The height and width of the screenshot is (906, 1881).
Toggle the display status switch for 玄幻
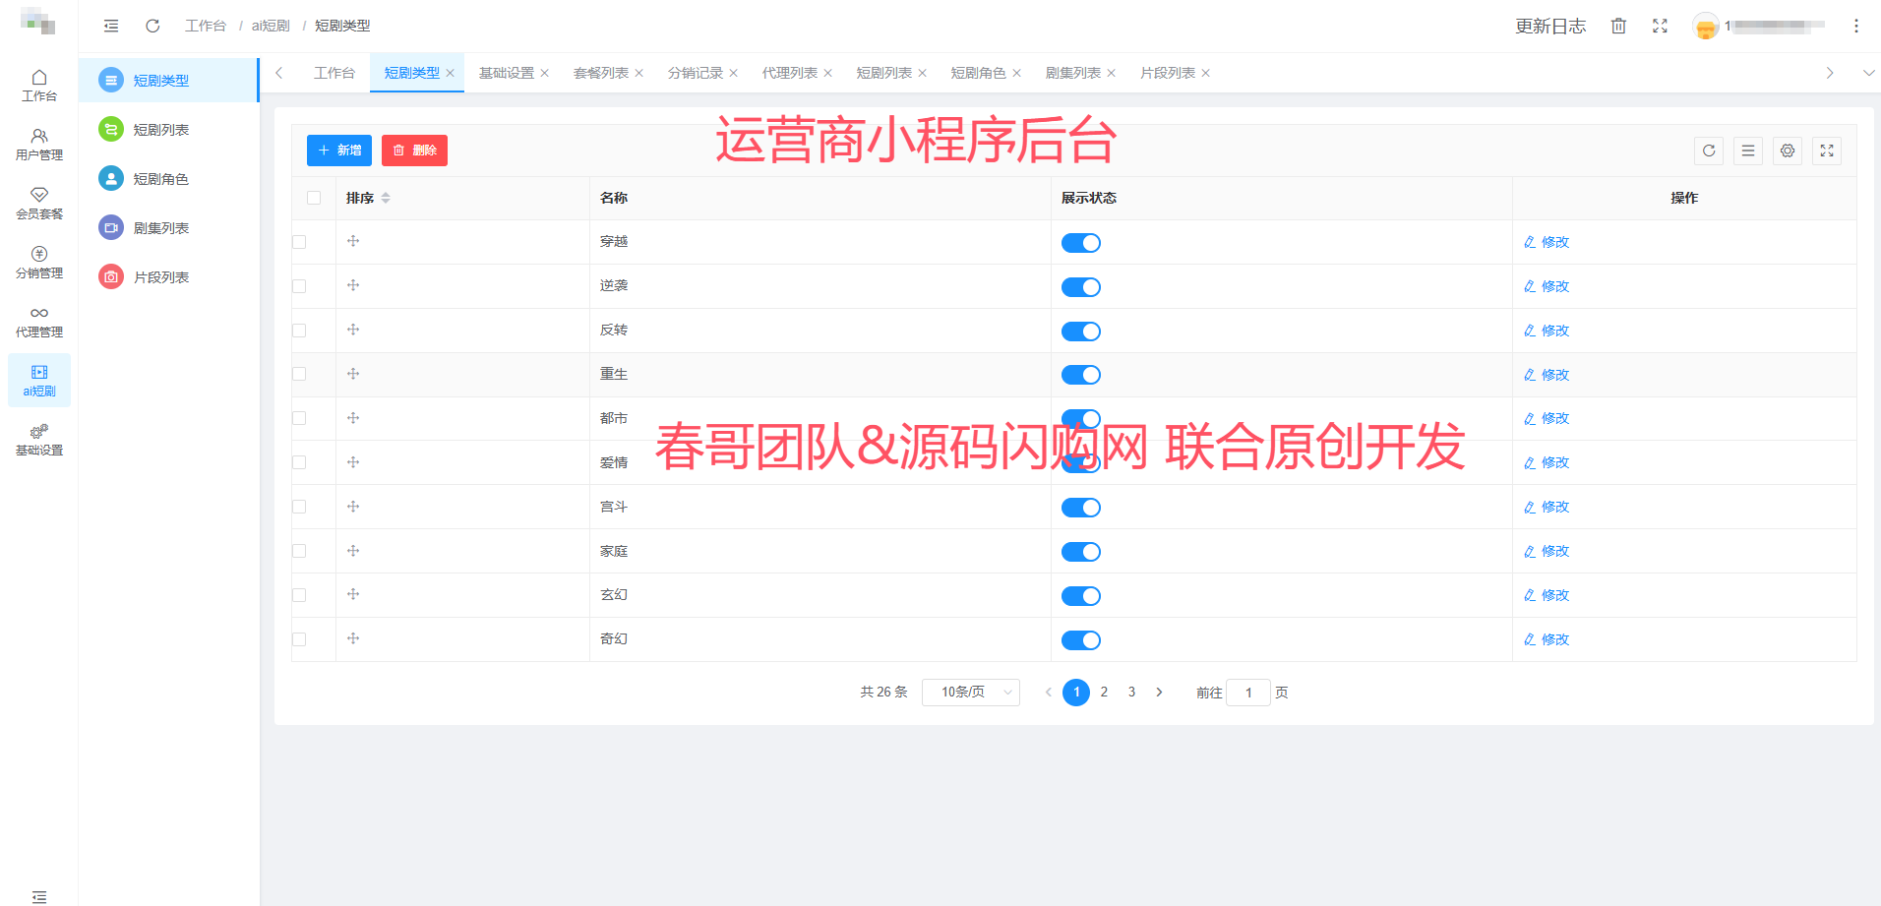[1080, 596]
